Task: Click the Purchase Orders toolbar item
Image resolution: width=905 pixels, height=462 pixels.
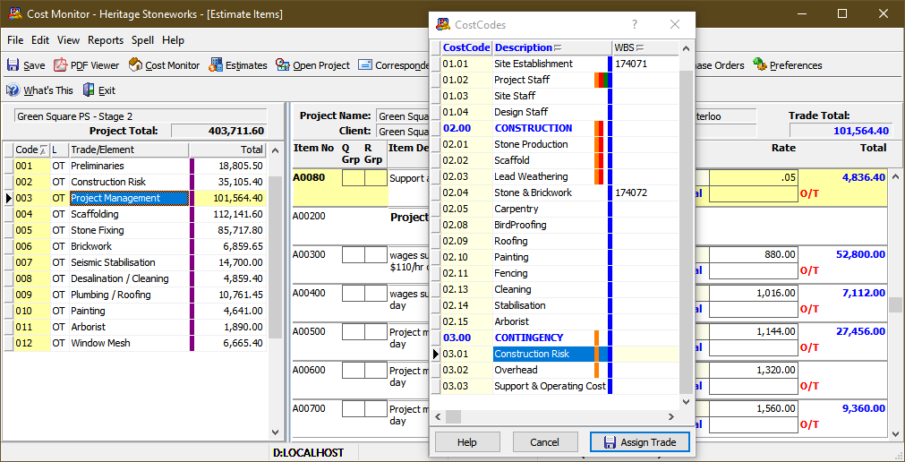Action: 721,65
